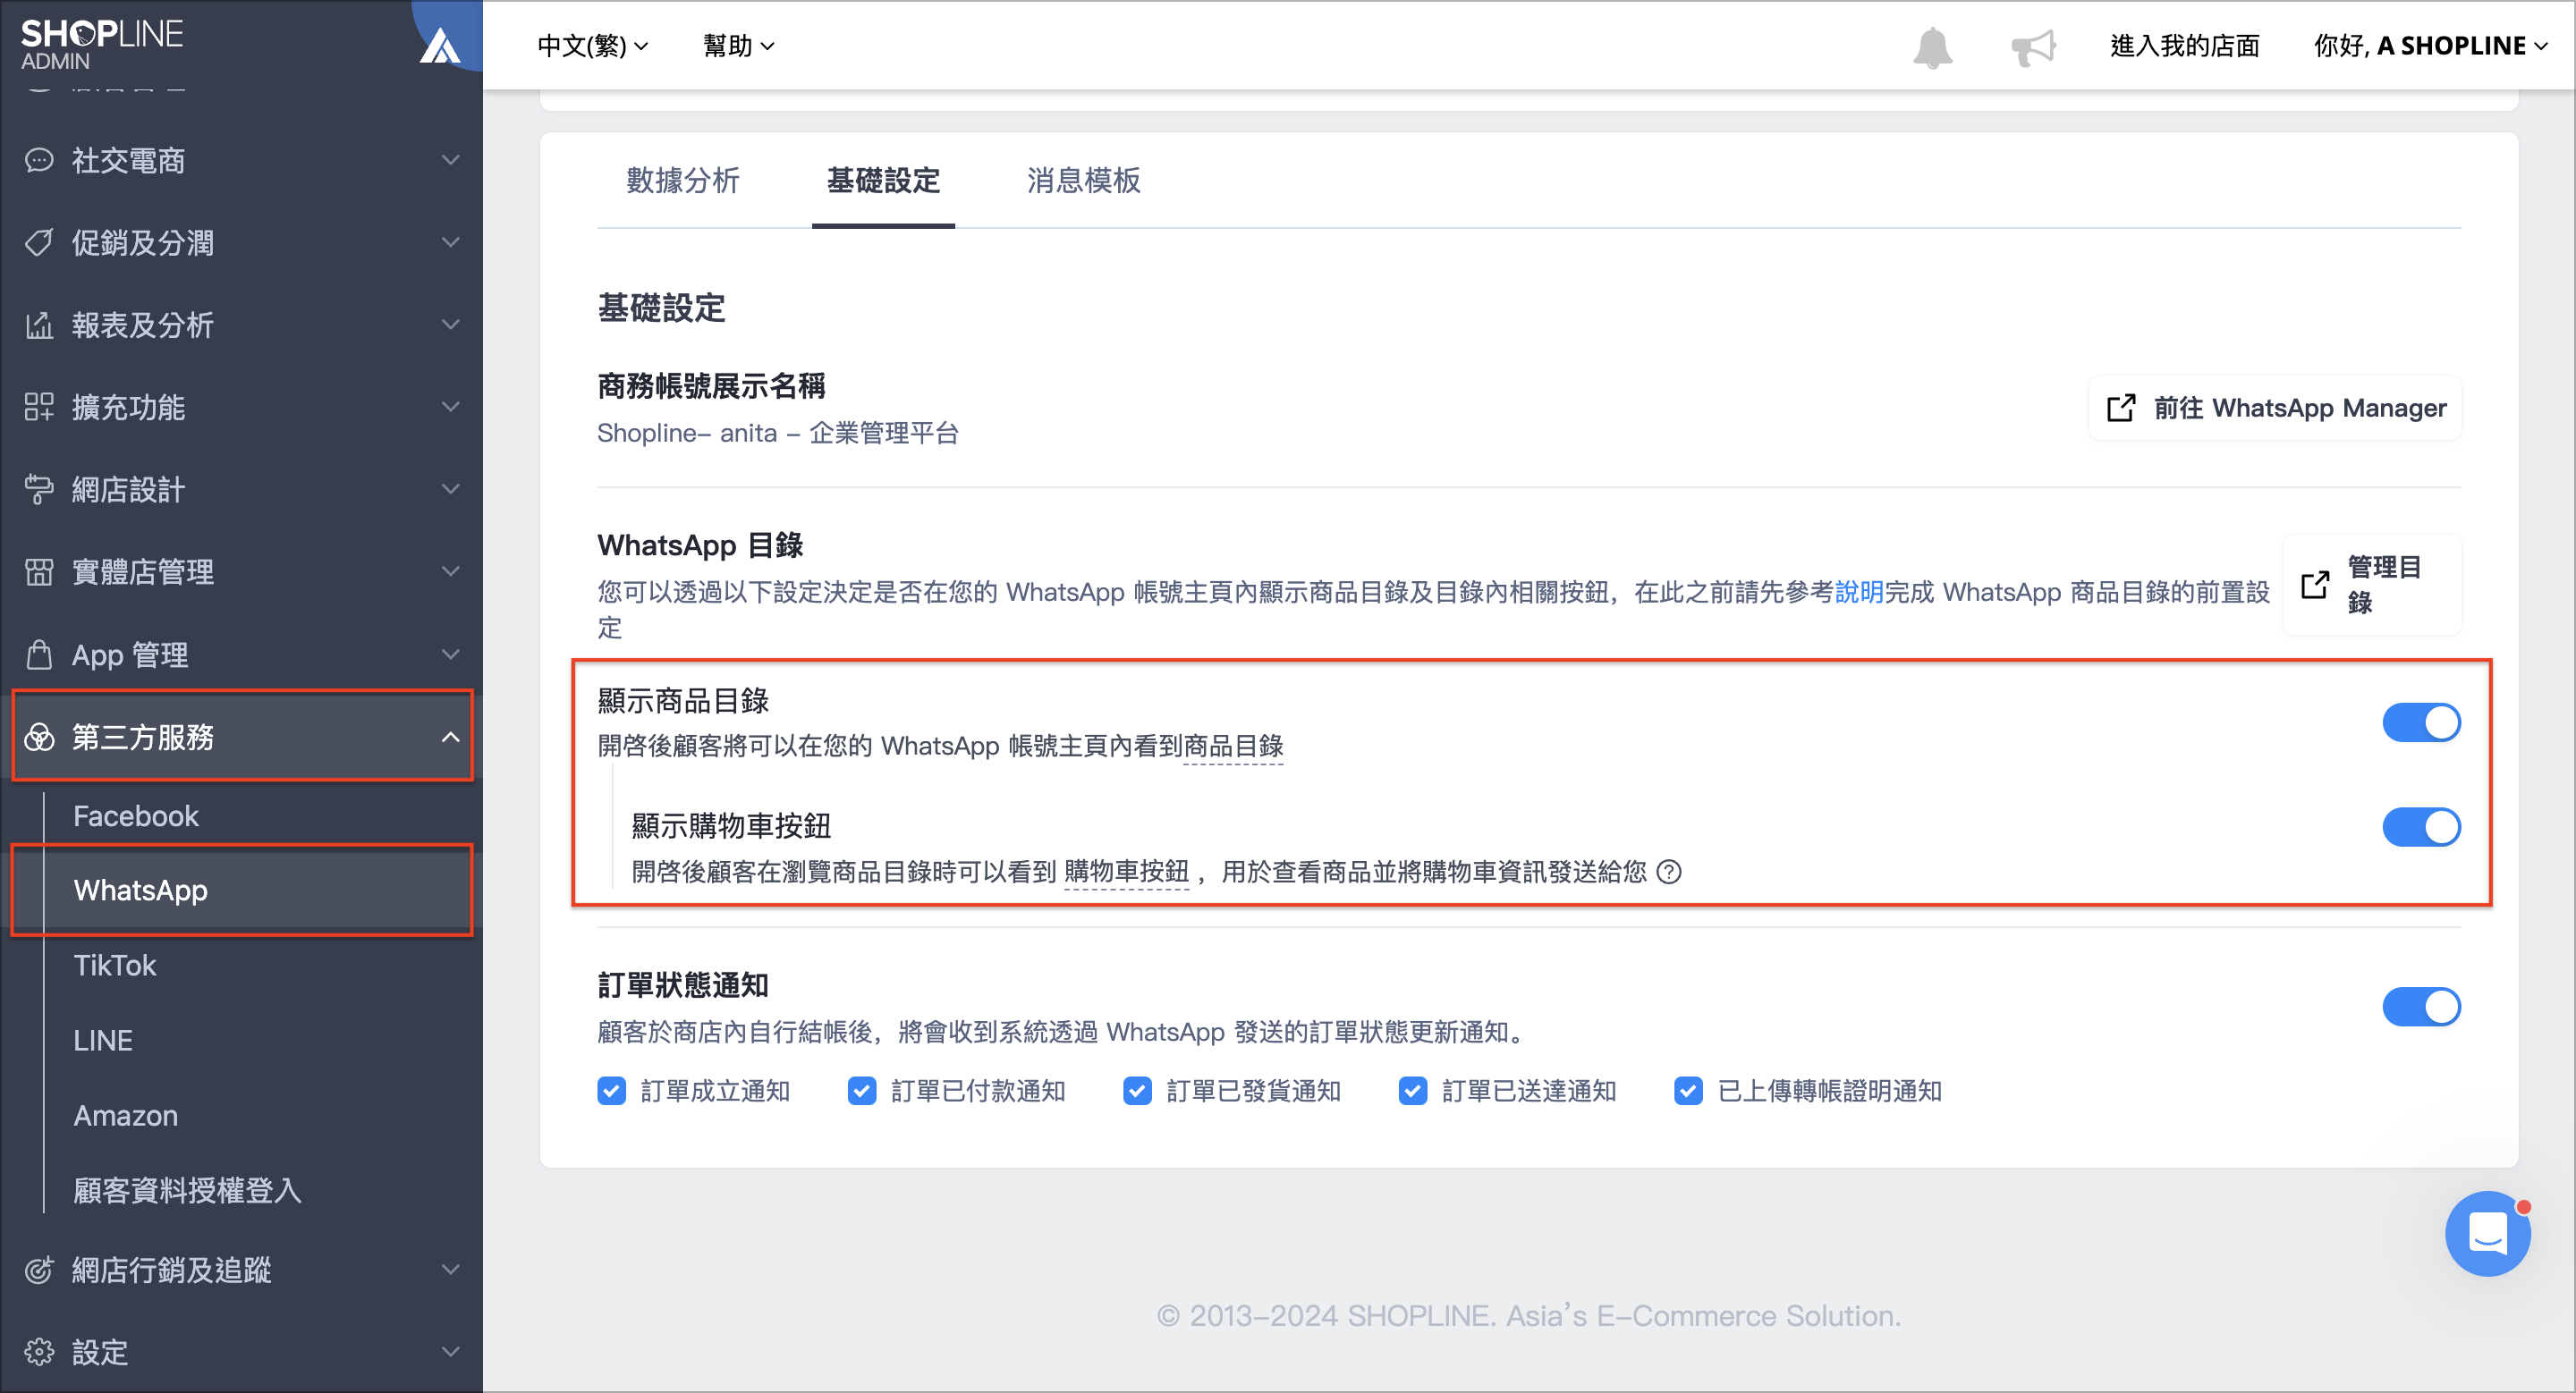Open Facebook in the sidebar
The height and width of the screenshot is (1393, 2576).
click(136, 815)
